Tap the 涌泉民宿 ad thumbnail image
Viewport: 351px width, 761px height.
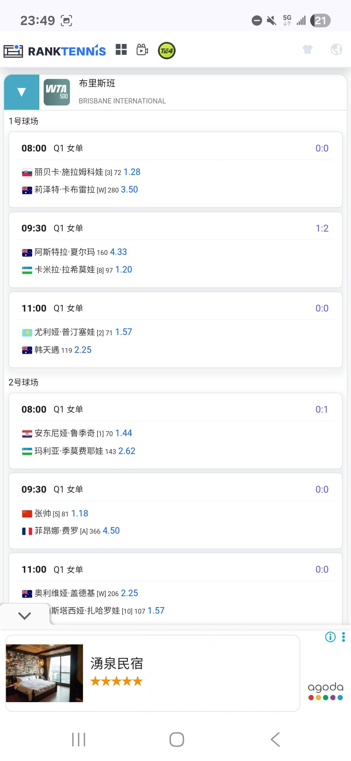pyautogui.click(x=45, y=673)
